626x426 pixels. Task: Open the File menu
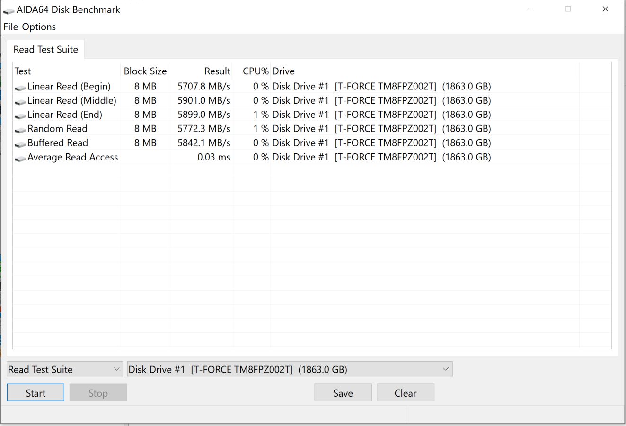(x=10, y=27)
